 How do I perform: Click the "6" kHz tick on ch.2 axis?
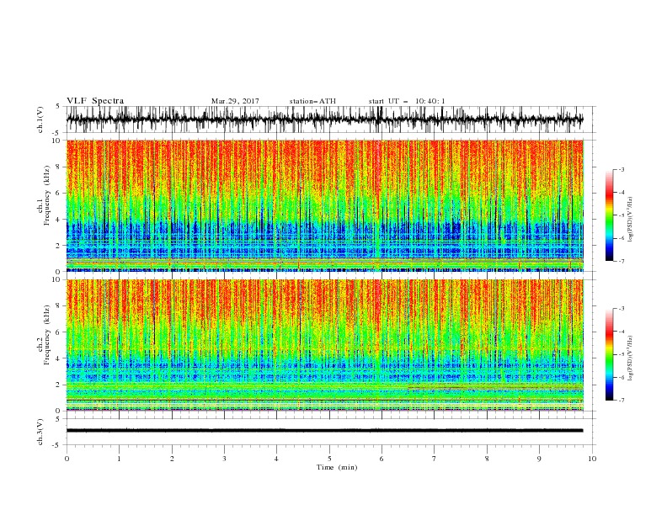click(x=58, y=332)
